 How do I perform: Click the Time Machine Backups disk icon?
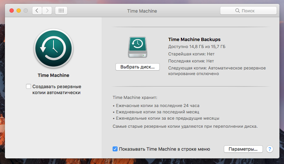[x=138, y=47]
